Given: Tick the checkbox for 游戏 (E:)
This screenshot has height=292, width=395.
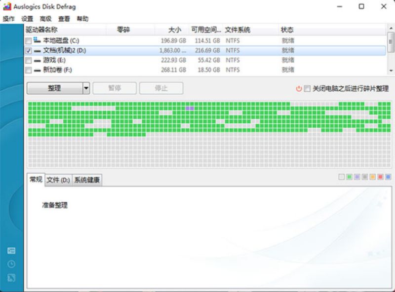Looking at the screenshot, I should click(29, 60).
